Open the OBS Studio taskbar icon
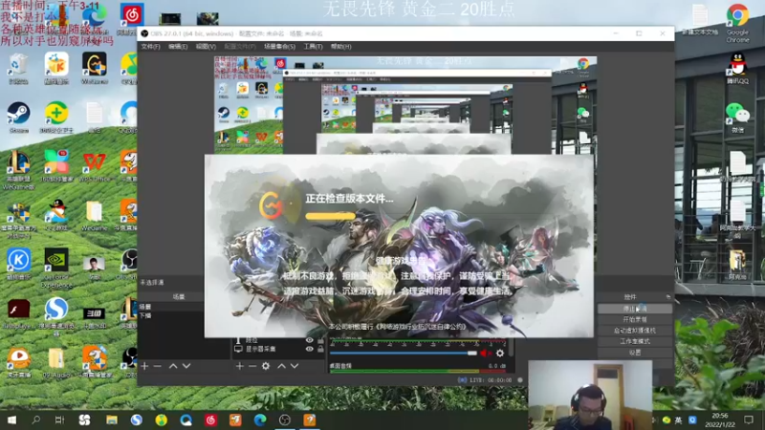The height and width of the screenshot is (430, 765). click(285, 419)
